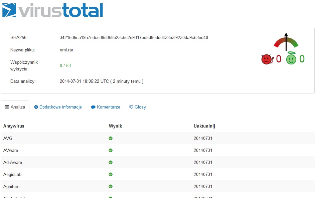Click the green harmless vote count 0
This screenshot has width=315, height=198.
[x=302, y=59]
